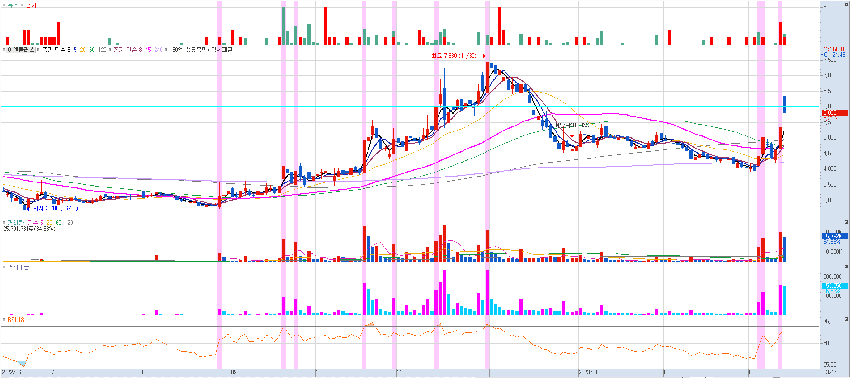
Task: Click the cyan 153,050 trading value tag
Action: coord(835,285)
